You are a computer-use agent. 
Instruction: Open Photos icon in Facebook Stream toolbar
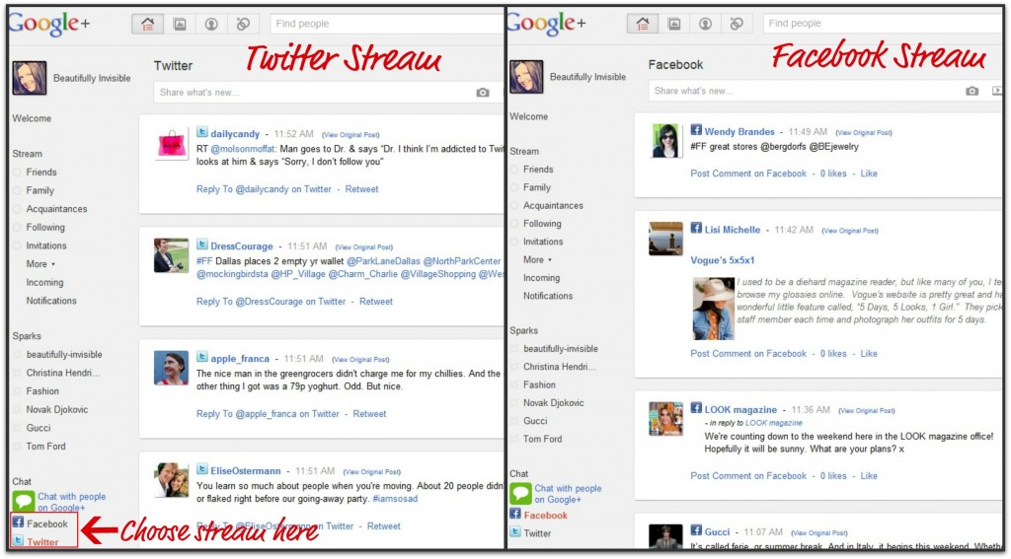coord(673,24)
